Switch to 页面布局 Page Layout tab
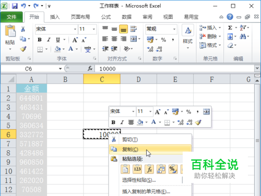Screen dimensions: 261x196 tap(80, 17)
